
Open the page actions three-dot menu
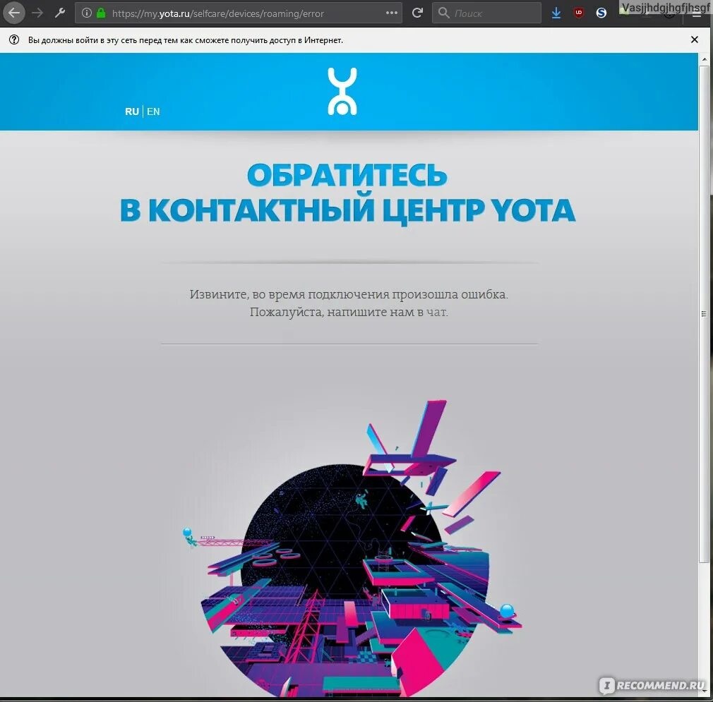click(x=392, y=13)
